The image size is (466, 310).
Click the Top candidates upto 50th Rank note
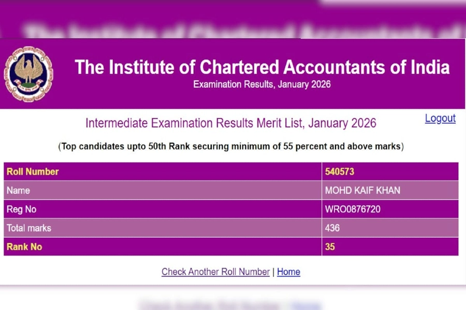point(231,146)
